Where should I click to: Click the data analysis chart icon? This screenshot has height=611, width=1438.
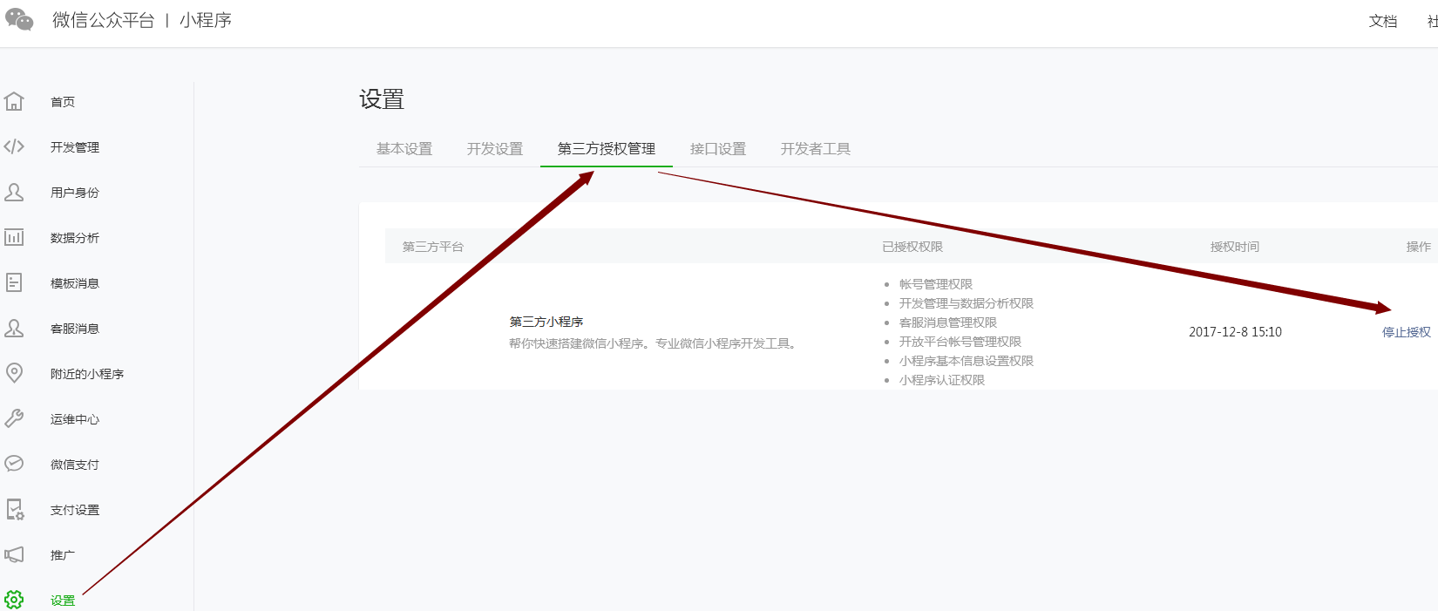coord(14,237)
